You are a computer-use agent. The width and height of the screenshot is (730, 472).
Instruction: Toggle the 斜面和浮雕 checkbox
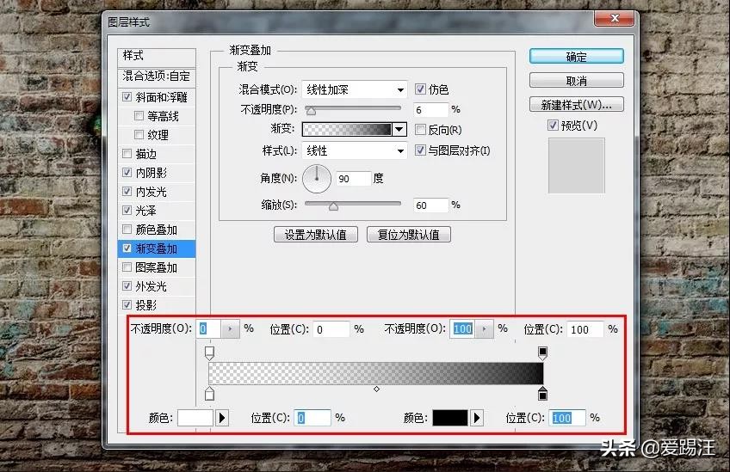point(127,97)
